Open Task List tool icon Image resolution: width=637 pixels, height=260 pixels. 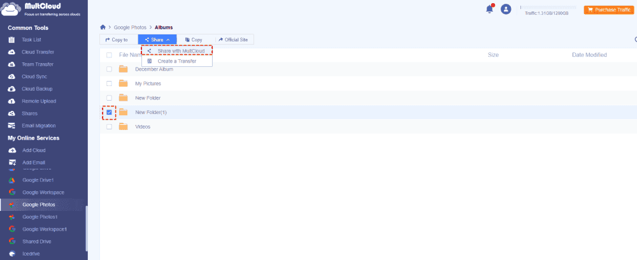(x=12, y=40)
